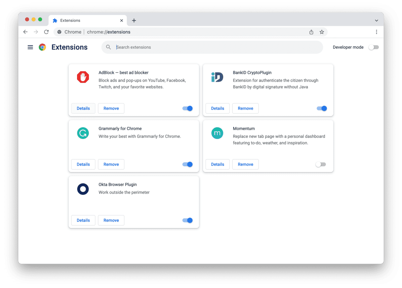The width and height of the screenshot is (402, 288).
Task: Bookmark this page with the star icon
Action: 322,32
